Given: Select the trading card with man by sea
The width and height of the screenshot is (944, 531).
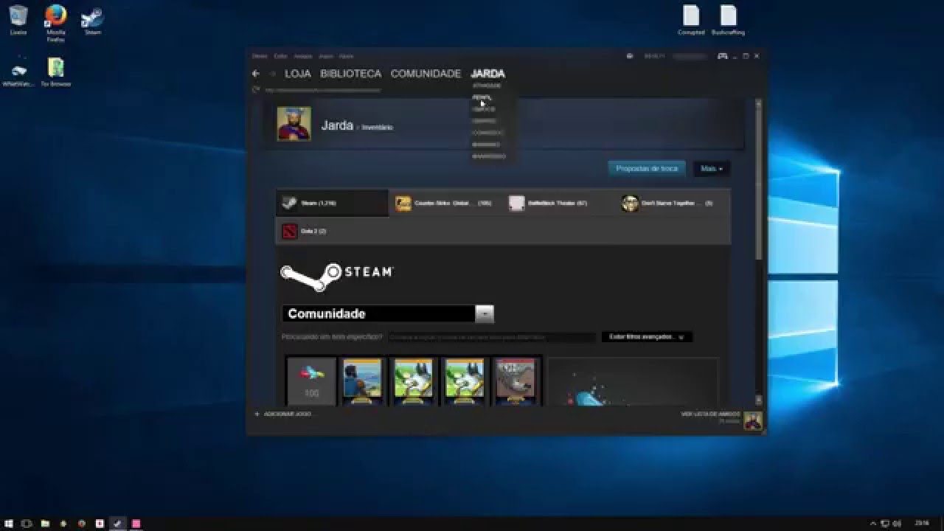Looking at the screenshot, I should point(362,382).
